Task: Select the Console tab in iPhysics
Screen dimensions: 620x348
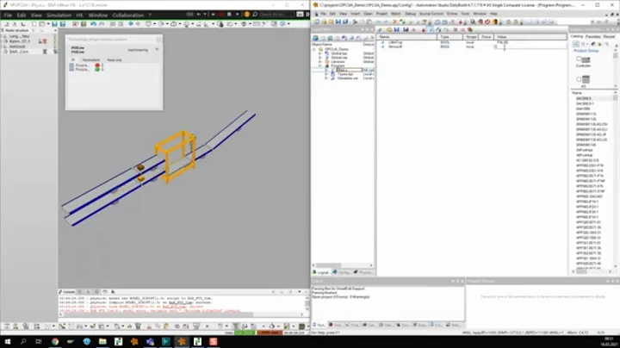Action: [x=67, y=292]
